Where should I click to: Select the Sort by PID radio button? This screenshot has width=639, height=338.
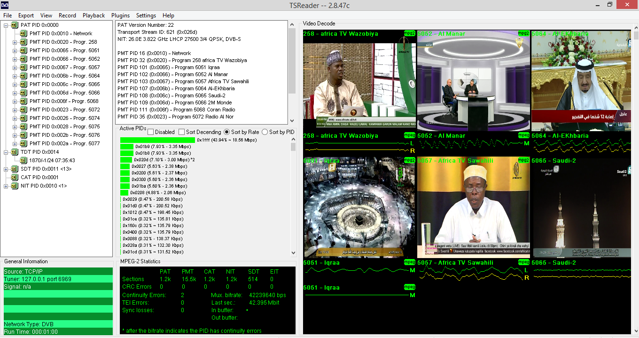pyautogui.click(x=265, y=132)
